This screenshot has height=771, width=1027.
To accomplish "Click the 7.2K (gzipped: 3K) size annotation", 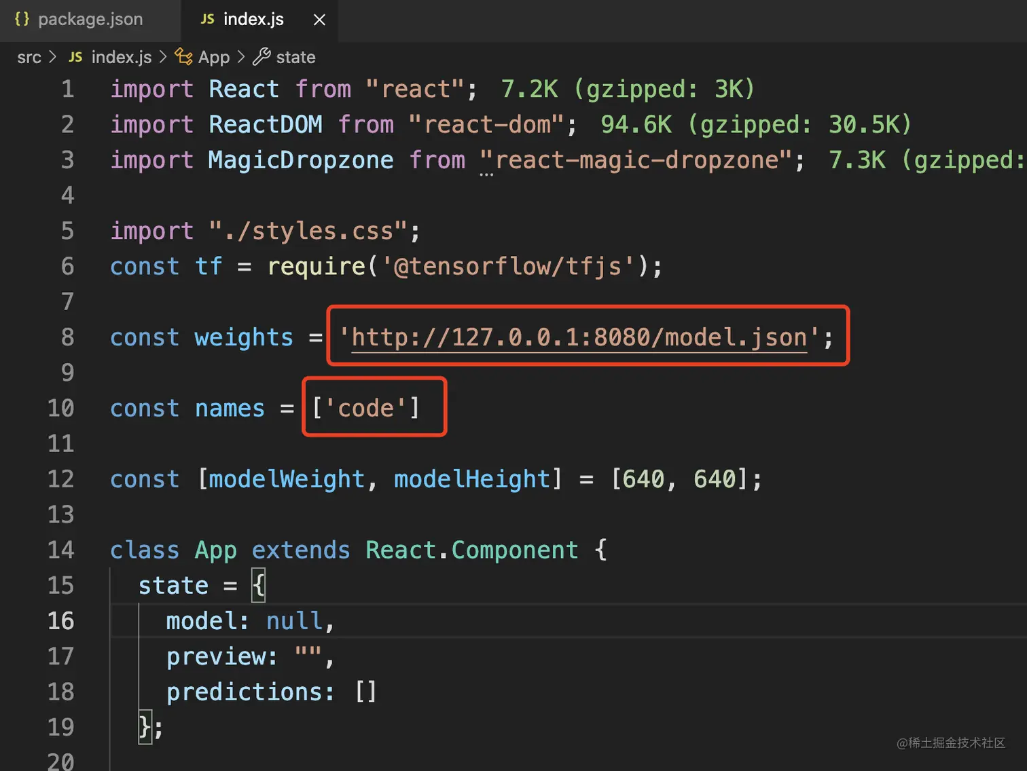I will pos(628,89).
